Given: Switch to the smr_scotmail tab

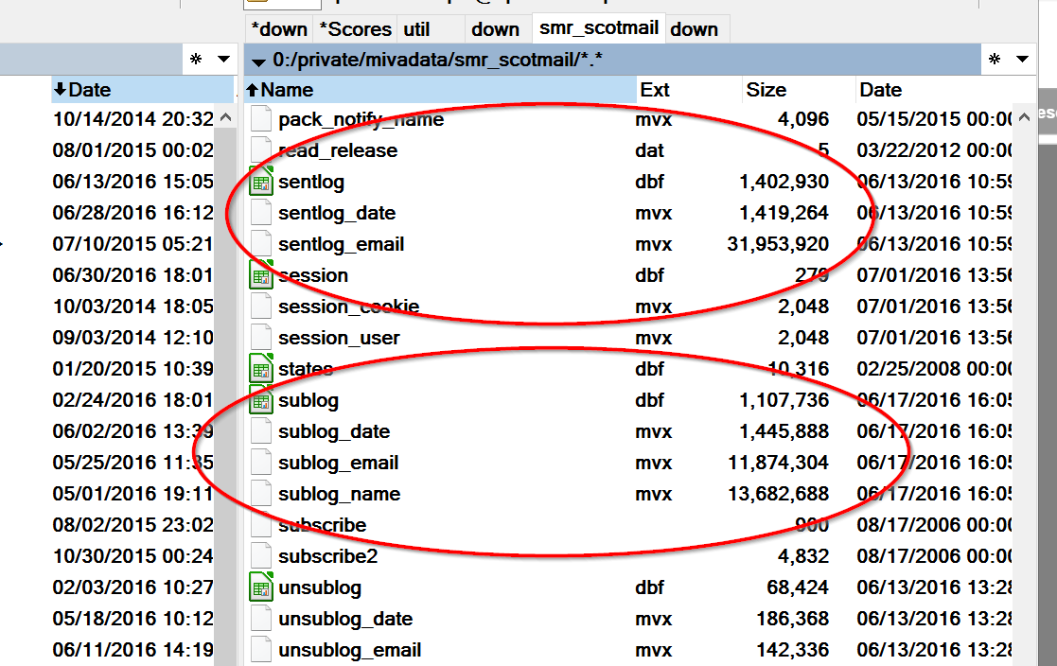Looking at the screenshot, I should 598,28.
